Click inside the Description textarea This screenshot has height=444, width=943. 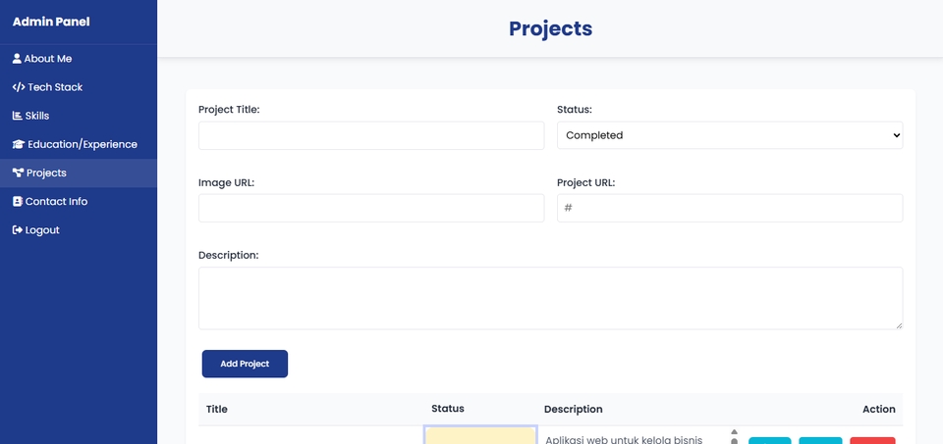[x=550, y=298]
